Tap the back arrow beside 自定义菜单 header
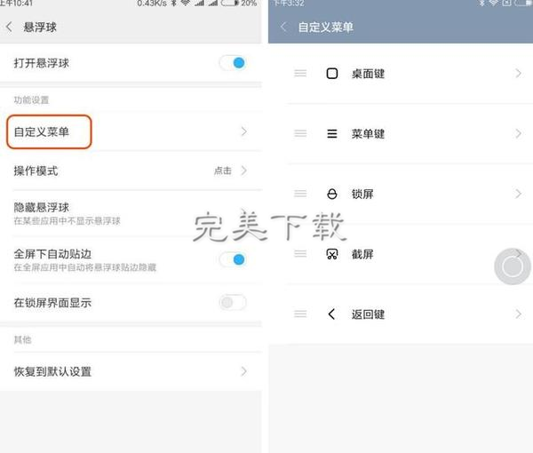Screen dimensions: 533x453 point(283,27)
